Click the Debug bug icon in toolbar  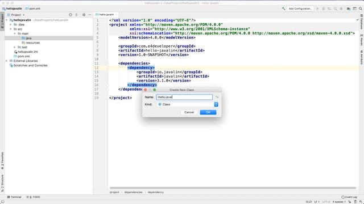click(324, 8)
